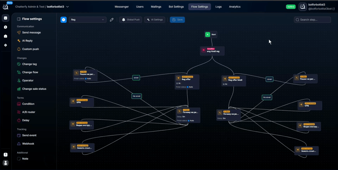Click the pencil edit flow icon

click(112, 19)
